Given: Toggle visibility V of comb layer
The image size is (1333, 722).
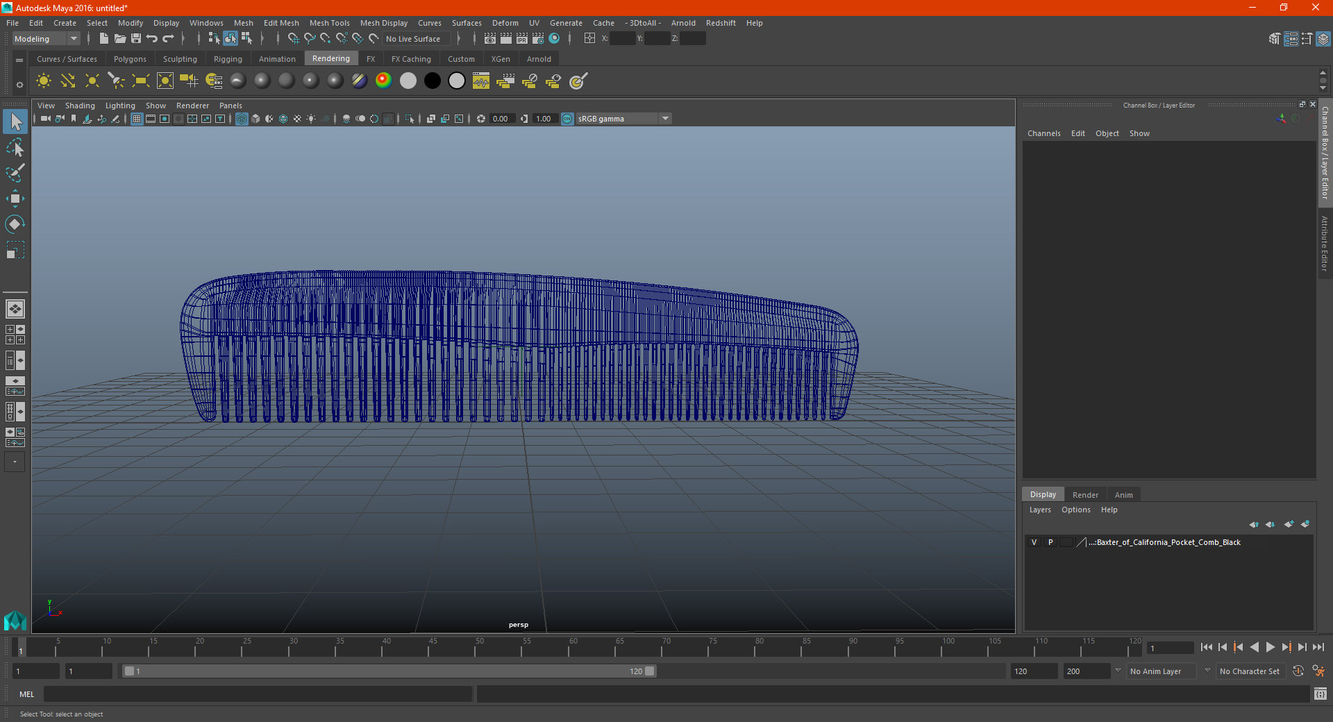Looking at the screenshot, I should point(1034,542).
